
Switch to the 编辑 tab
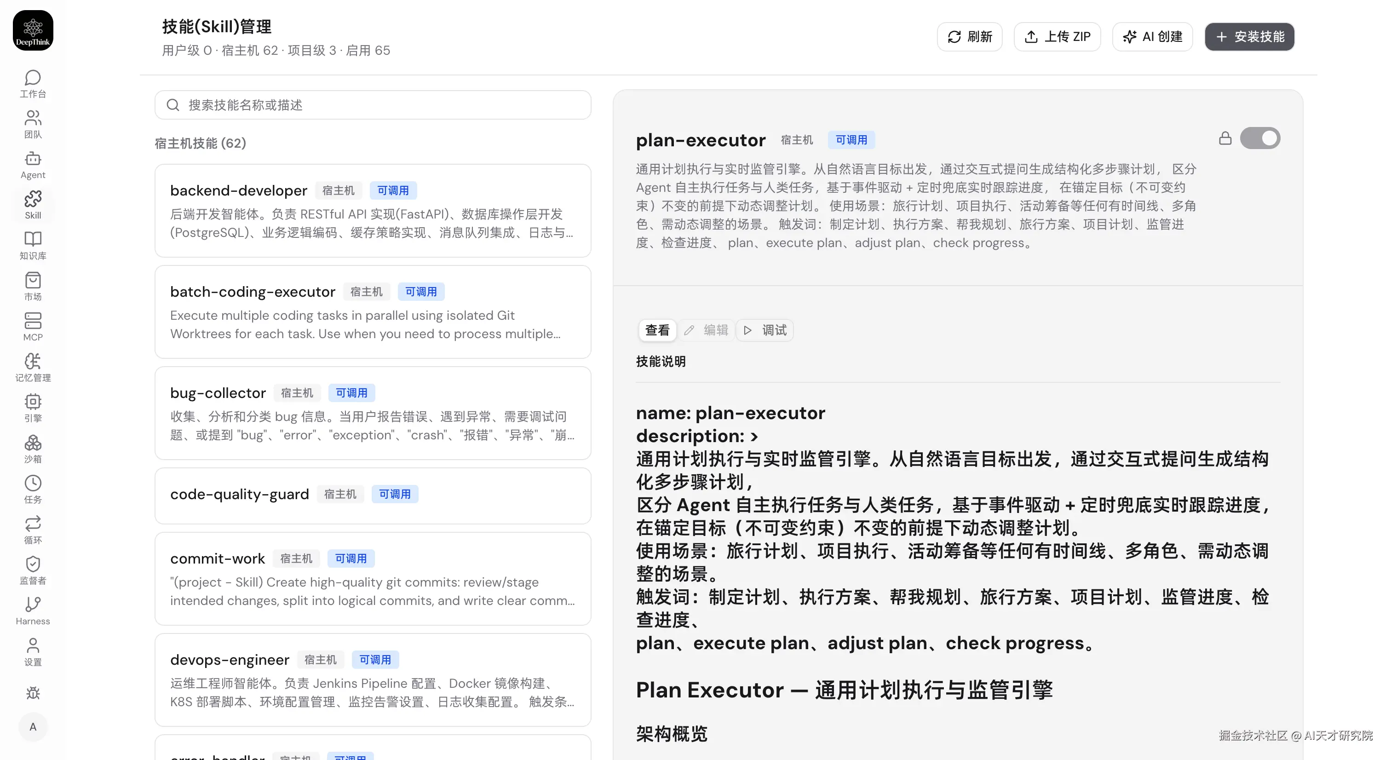[x=706, y=330]
